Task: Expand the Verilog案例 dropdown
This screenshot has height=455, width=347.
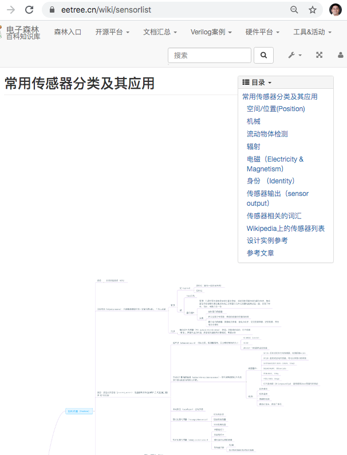Action: tap(211, 32)
